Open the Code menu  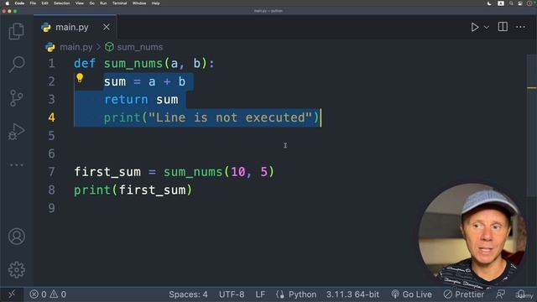click(19, 3)
